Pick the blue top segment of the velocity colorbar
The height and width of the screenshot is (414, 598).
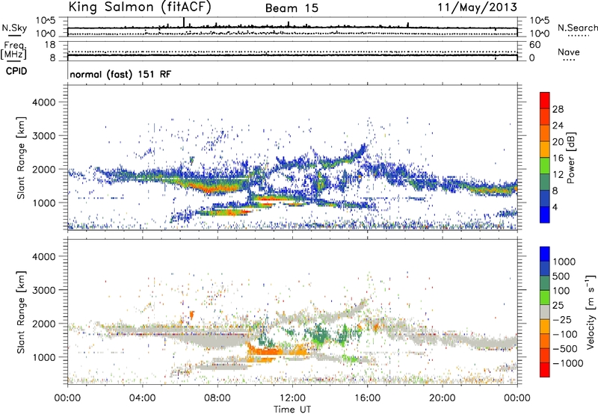click(x=545, y=254)
